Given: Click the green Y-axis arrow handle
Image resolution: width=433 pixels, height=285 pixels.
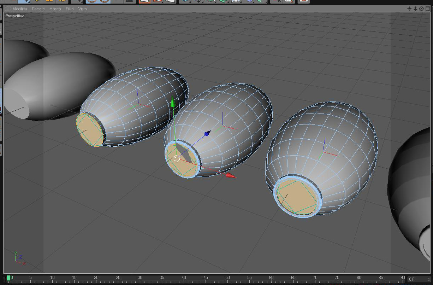Looking at the screenshot, I should (172, 102).
